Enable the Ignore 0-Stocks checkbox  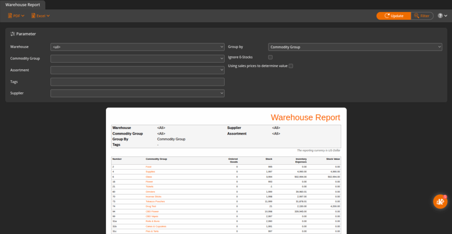pyautogui.click(x=271, y=57)
